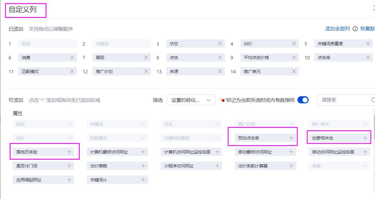Click the locked 标签 chip in added list
This screenshot has height=199, width=375.
pos(47,44)
